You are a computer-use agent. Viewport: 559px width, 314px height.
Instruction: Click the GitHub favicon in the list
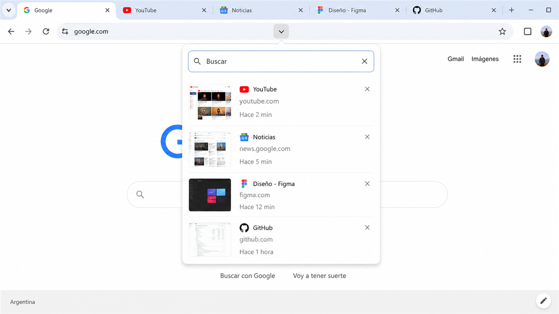(244, 228)
